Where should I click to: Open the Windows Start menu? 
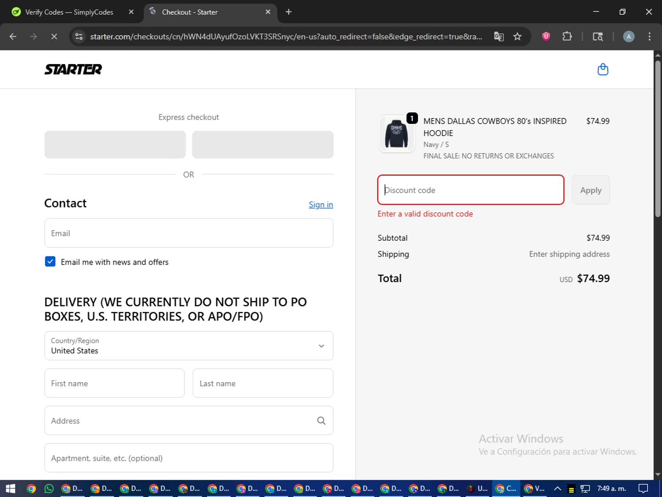(x=10, y=489)
